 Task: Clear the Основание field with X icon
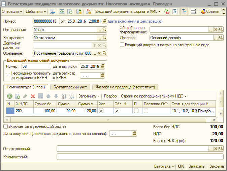pyautogui.click(x=99, y=53)
